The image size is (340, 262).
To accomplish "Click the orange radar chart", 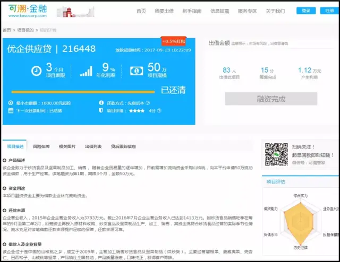I will 299,223.
